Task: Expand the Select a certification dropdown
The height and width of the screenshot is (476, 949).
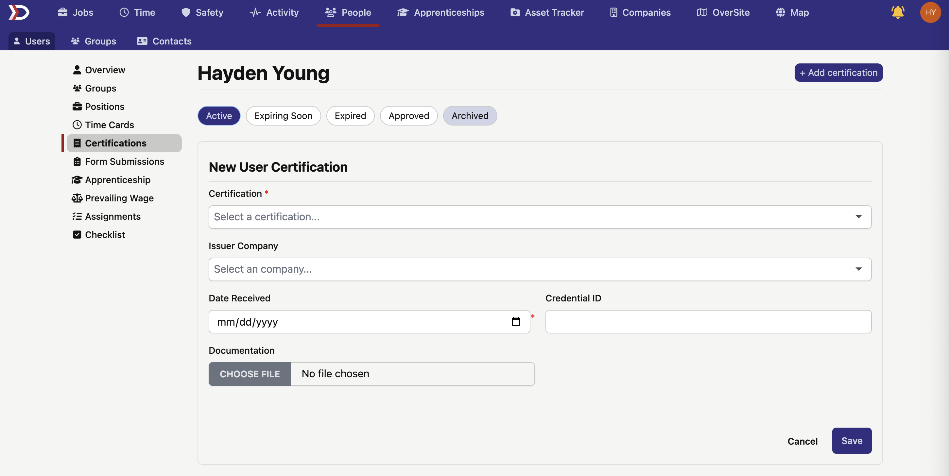Action: [x=540, y=217]
